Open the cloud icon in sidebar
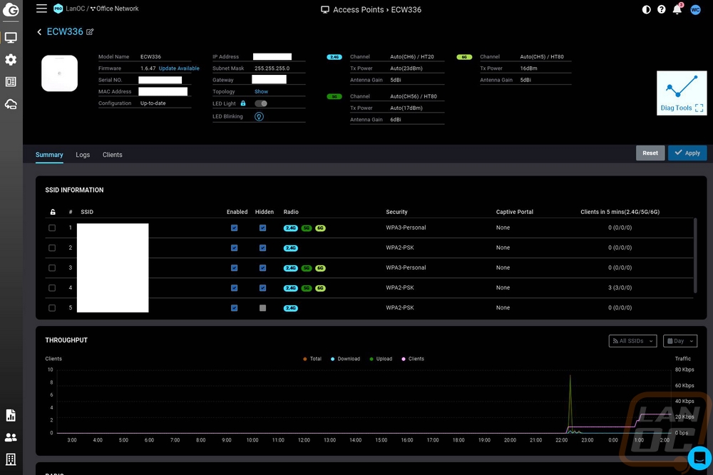713x475 pixels. 11,104
